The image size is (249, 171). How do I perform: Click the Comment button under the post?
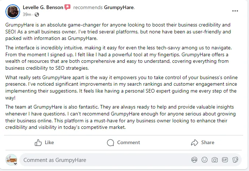pos(124,143)
